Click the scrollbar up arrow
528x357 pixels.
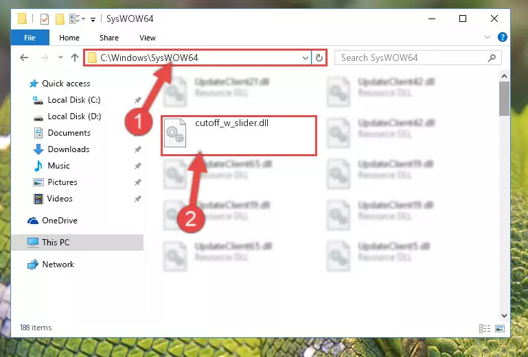point(504,76)
